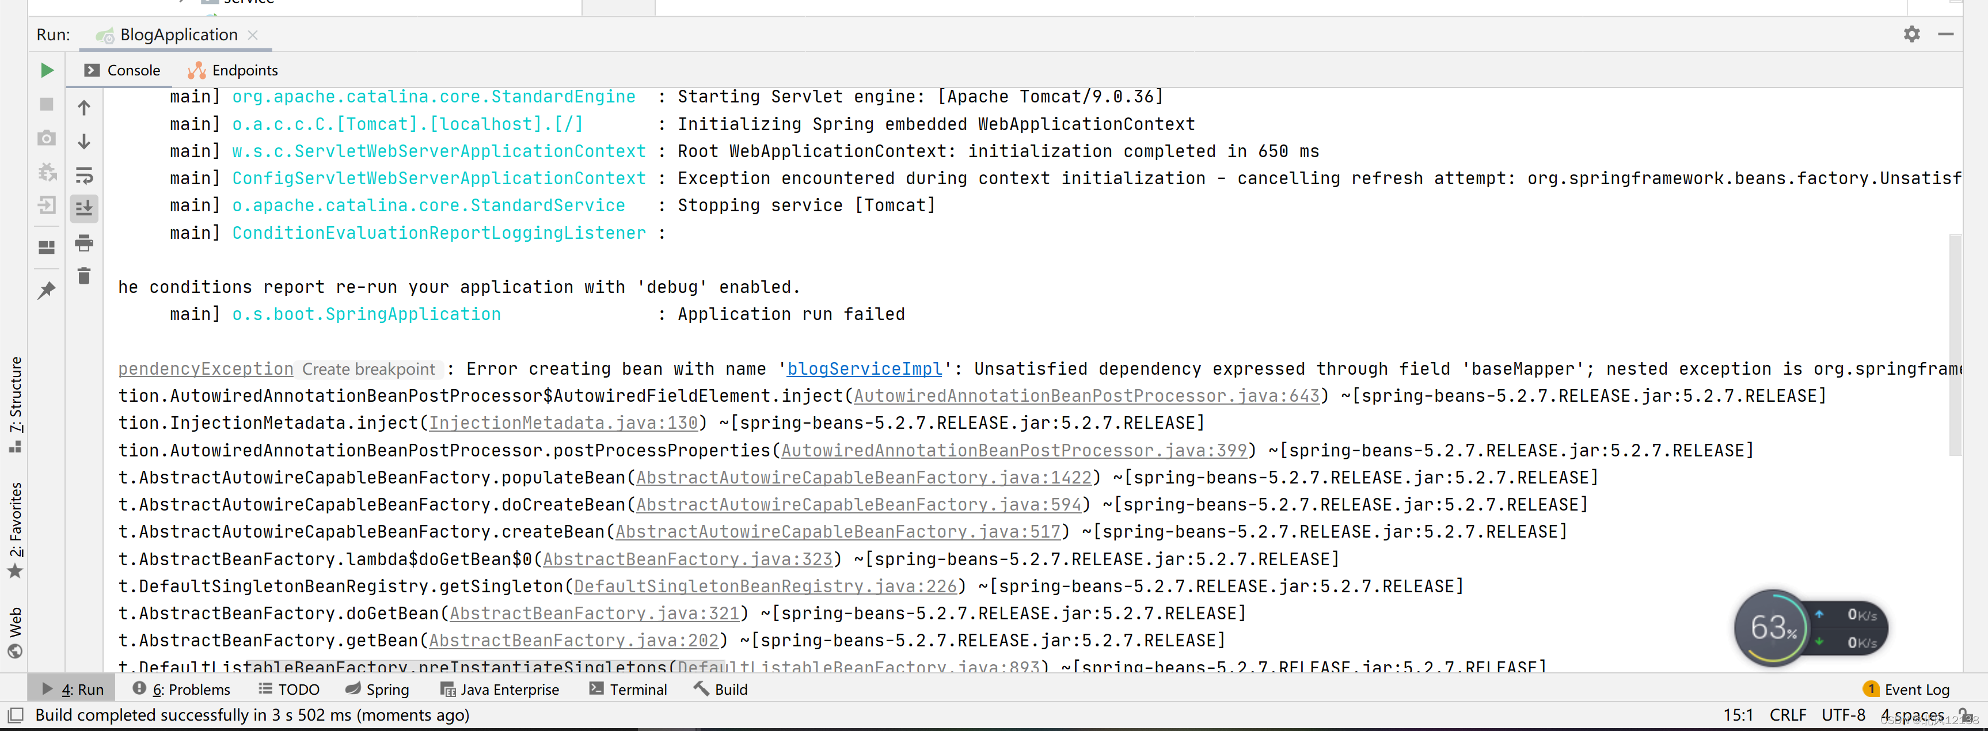Open the Java Enterprise tool window
Screen dimensions: 1988x731
click(499, 690)
